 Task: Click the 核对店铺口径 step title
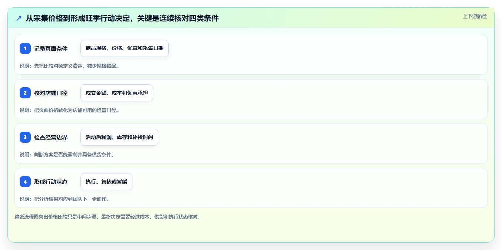[51, 93]
